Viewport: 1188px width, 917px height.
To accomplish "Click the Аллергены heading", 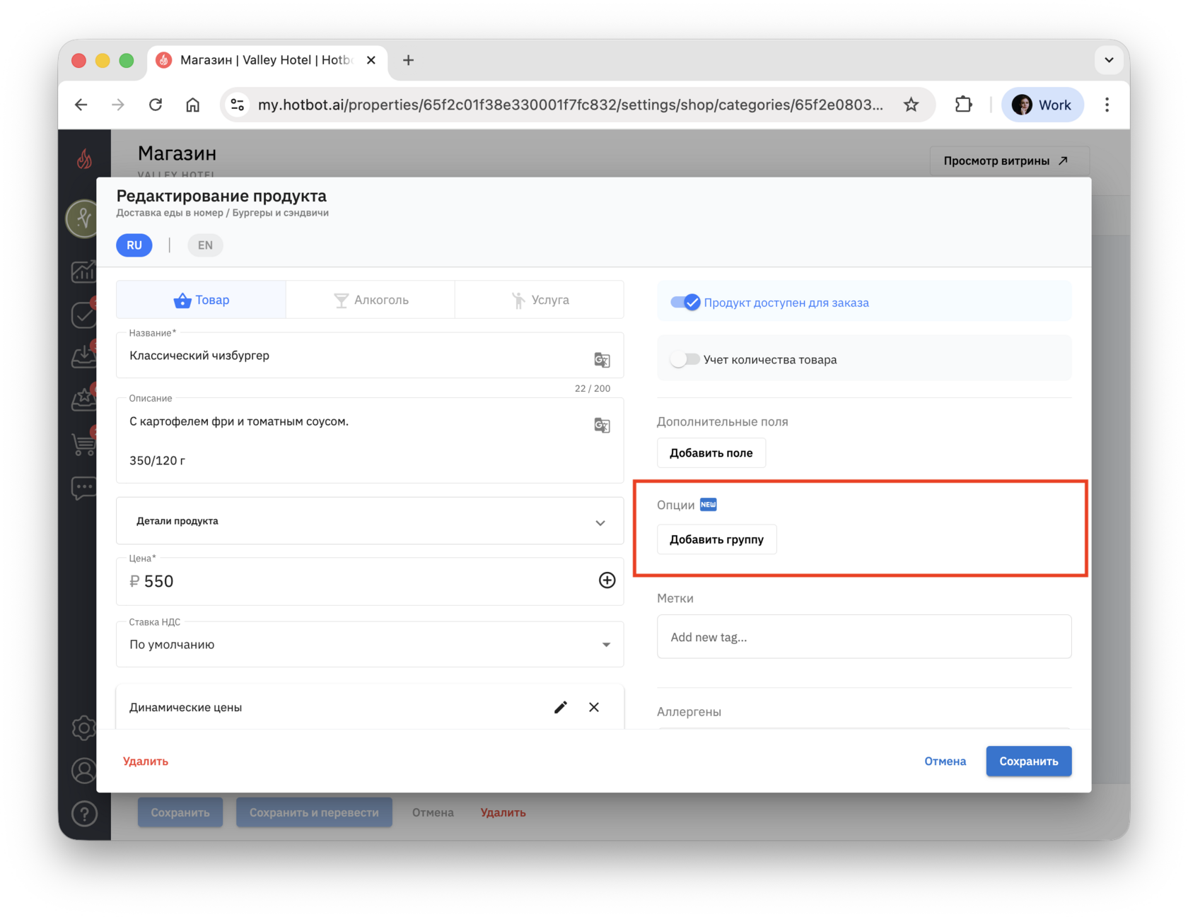I will [689, 712].
